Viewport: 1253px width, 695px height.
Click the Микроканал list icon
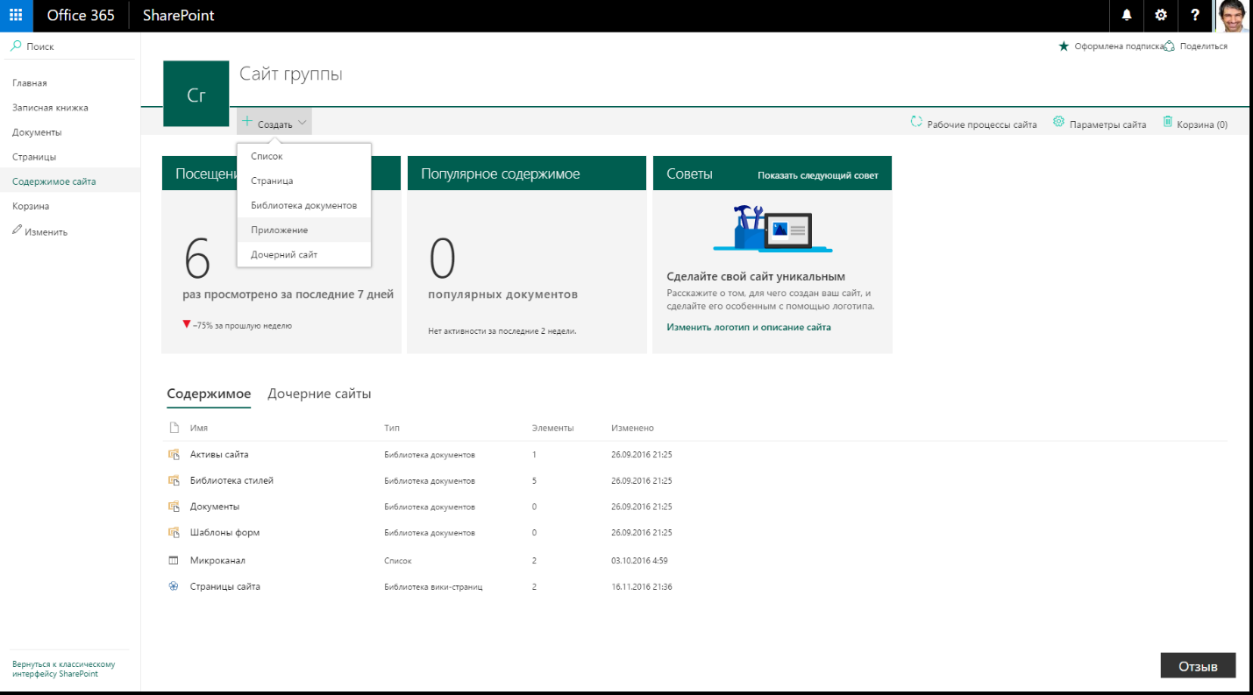tap(174, 560)
